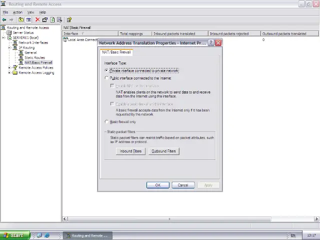Image resolution: width=320 pixels, height=240 pixels.
Task: Select the NAT/Basic Firewall dialog tab
Action: point(116,52)
